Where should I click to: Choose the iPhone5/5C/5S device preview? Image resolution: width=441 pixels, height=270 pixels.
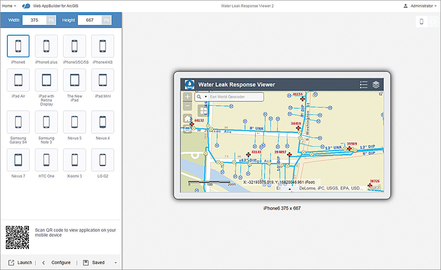tap(74, 46)
